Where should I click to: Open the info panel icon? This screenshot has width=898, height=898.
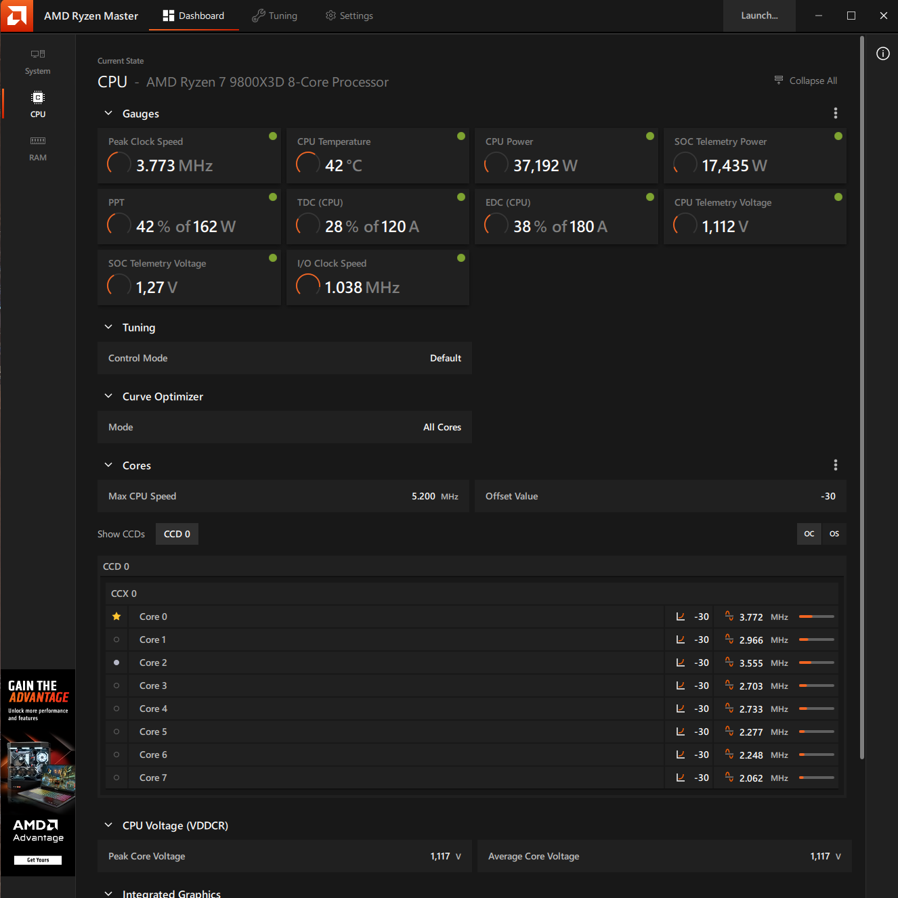coord(883,53)
